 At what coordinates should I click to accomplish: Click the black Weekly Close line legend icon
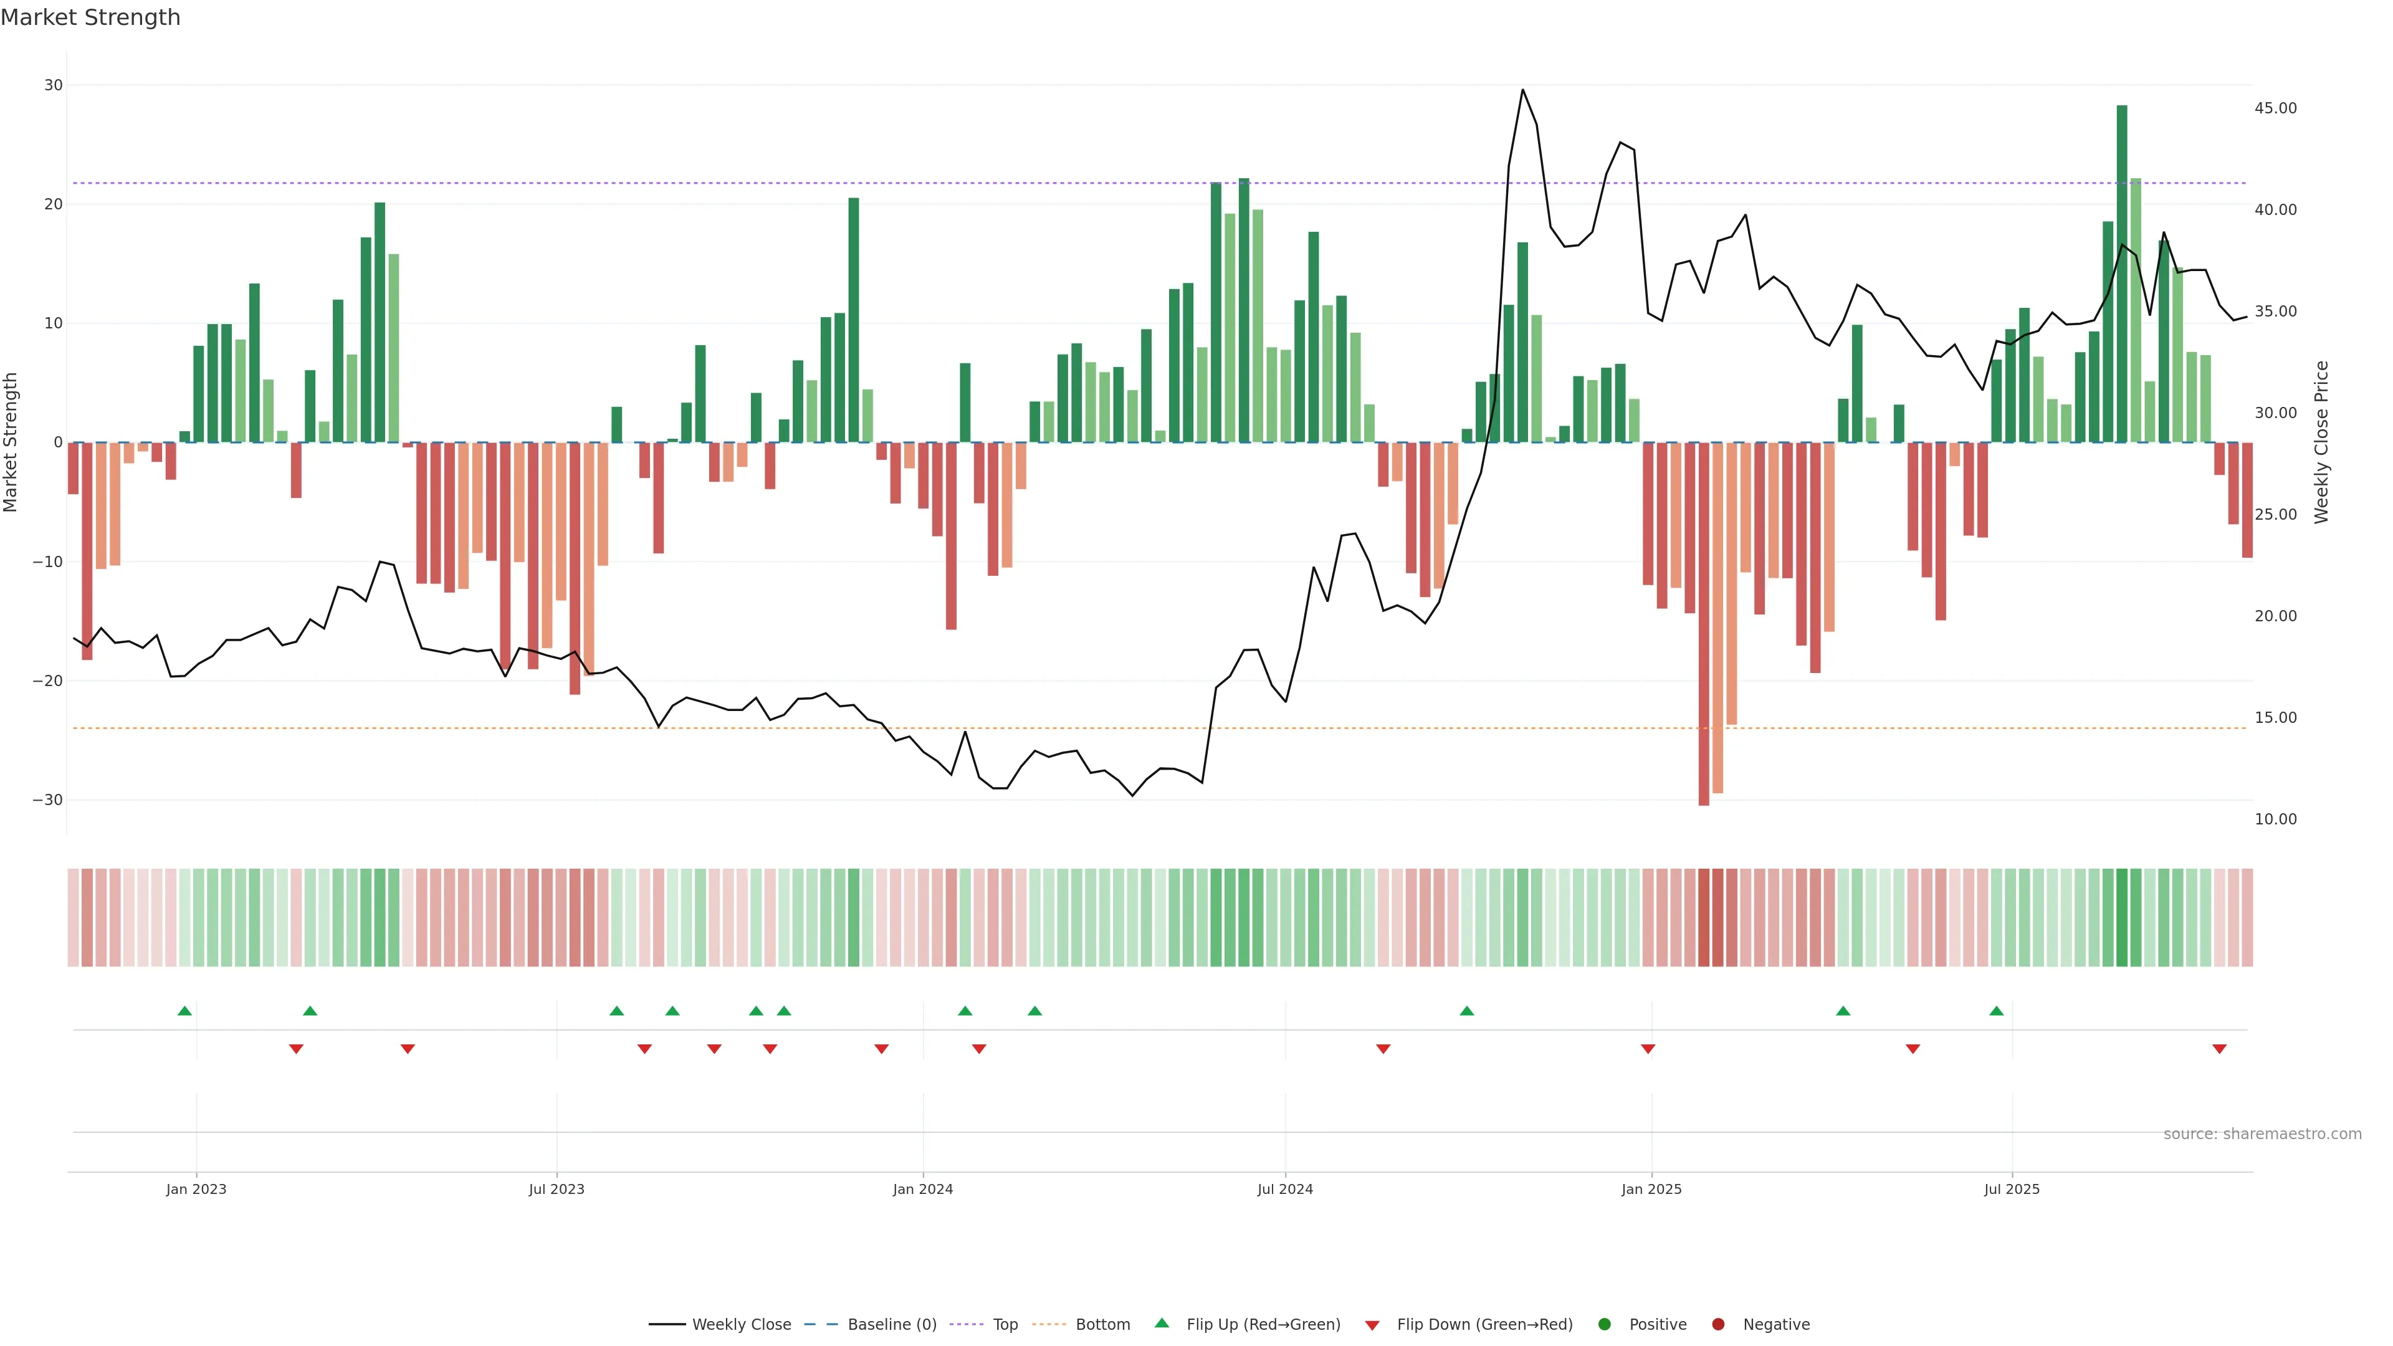coord(667,1324)
